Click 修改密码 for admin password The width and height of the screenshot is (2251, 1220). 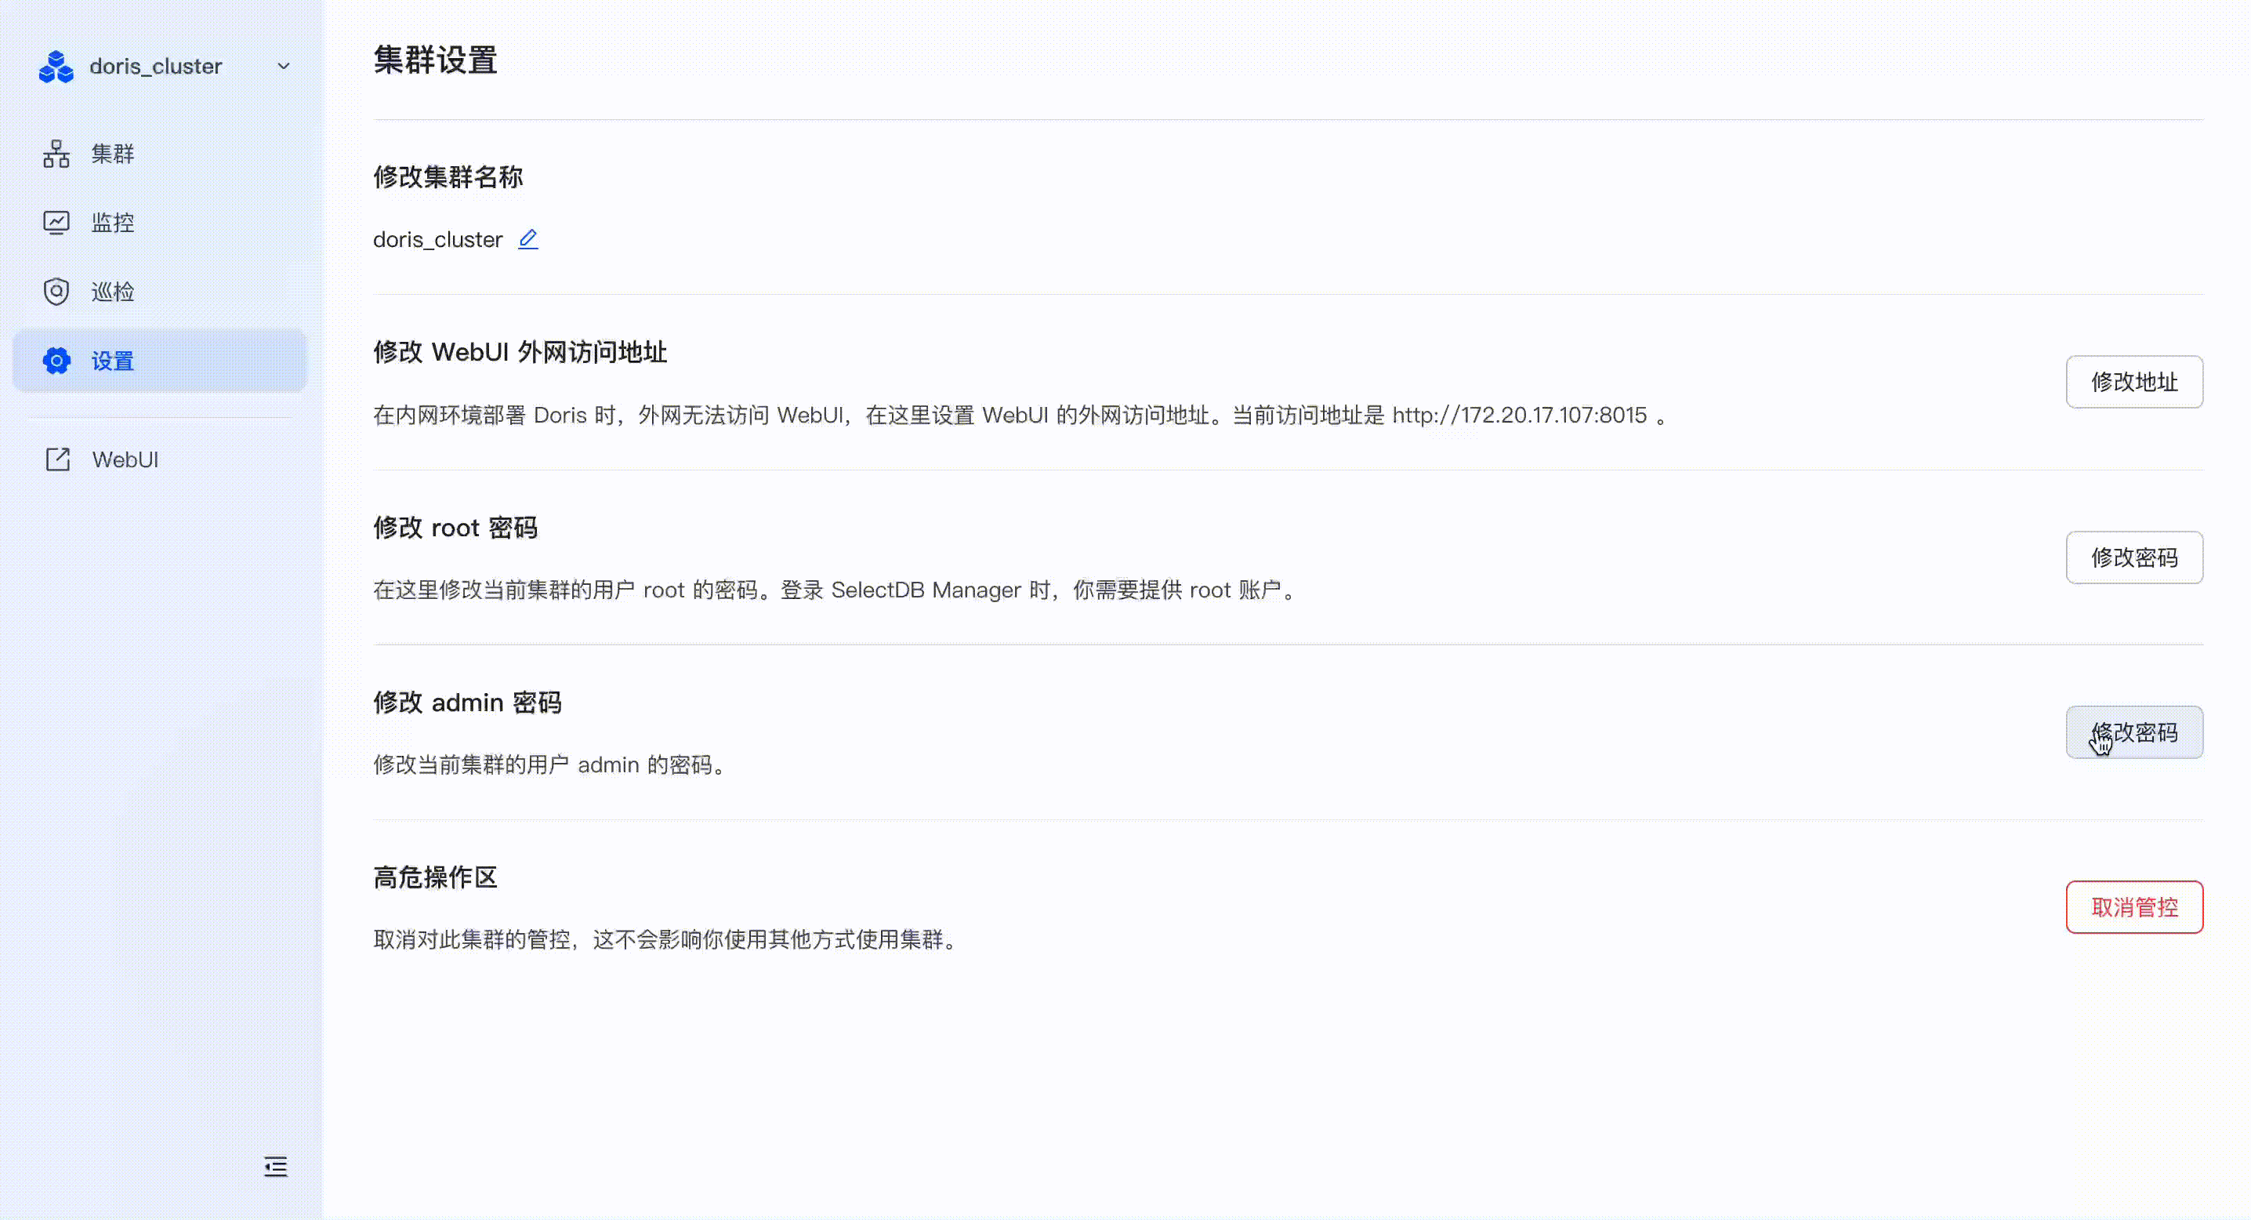click(x=2134, y=732)
